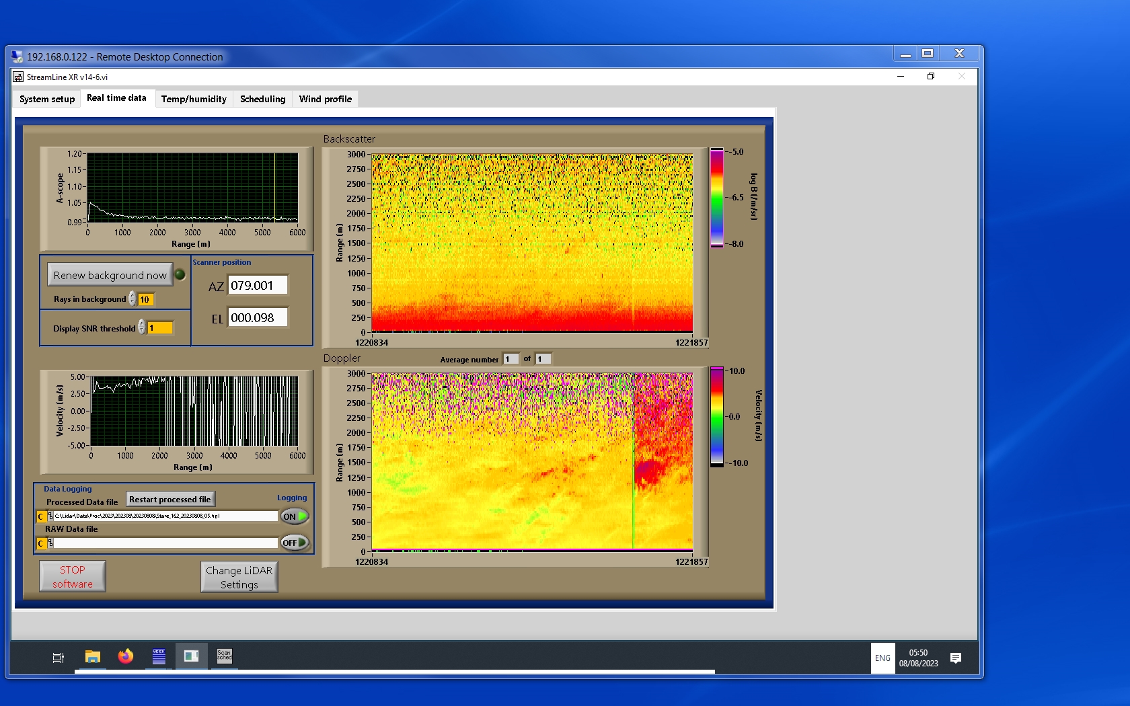Click the AZ scanner position field

[258, 285]
